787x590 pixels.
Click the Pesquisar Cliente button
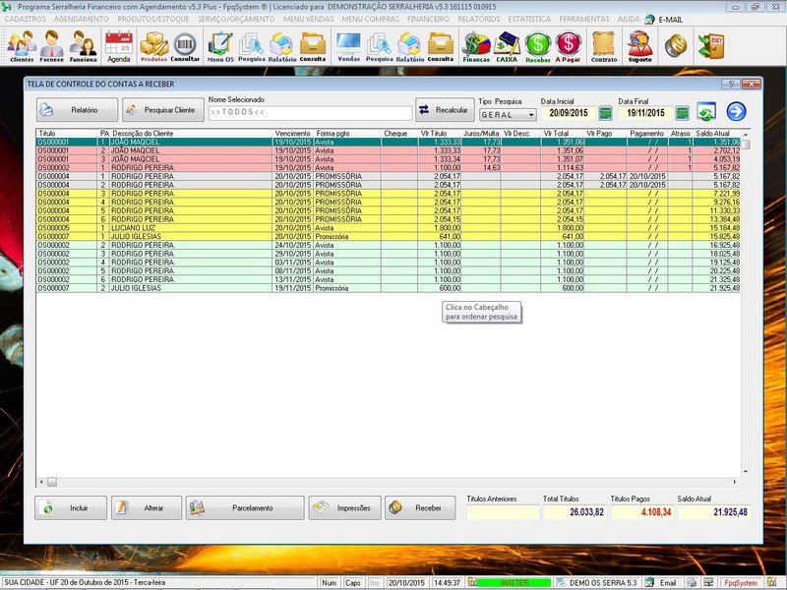pyautogui.click(x=163, y=110)
